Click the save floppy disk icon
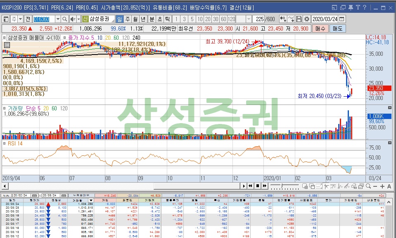This screenshot has height=238, width=396. (x=299, y=19)
